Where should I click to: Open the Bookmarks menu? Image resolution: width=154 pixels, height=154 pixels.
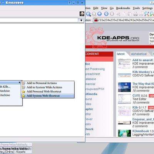[x=123, y=8]
